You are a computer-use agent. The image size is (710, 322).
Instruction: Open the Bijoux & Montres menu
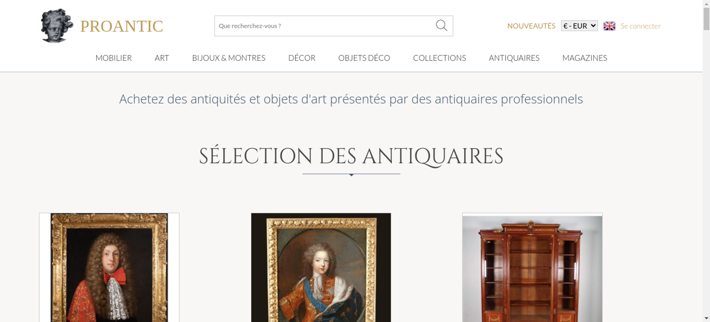click(229, 58)
